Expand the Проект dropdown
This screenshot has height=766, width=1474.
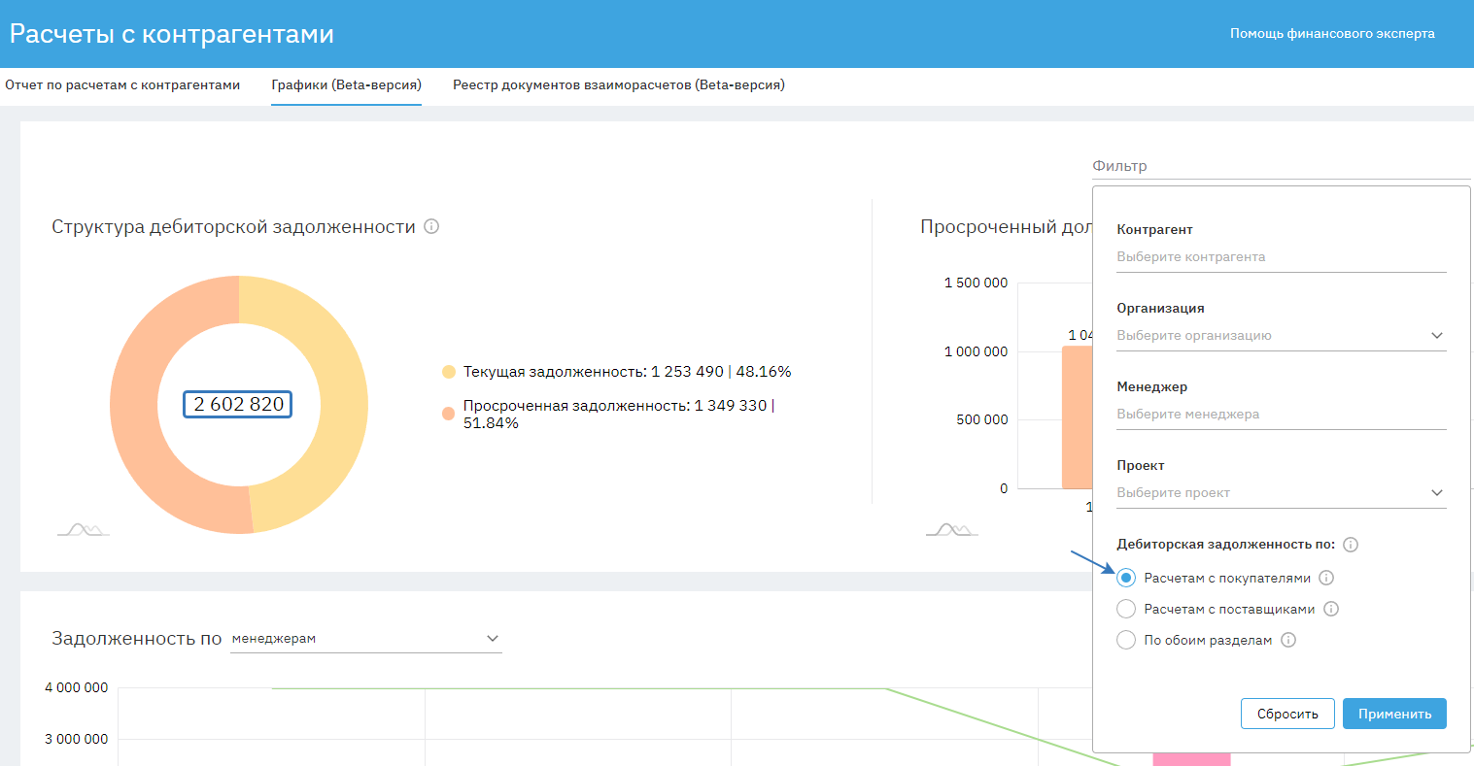[x=1282, y=493]
